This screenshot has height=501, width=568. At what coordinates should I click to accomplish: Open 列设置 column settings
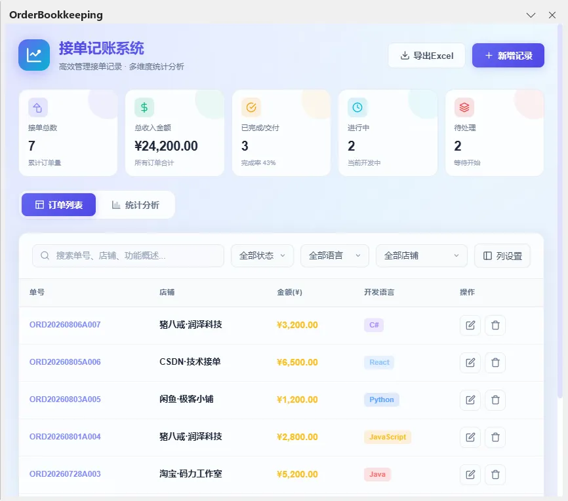[502, 256]
